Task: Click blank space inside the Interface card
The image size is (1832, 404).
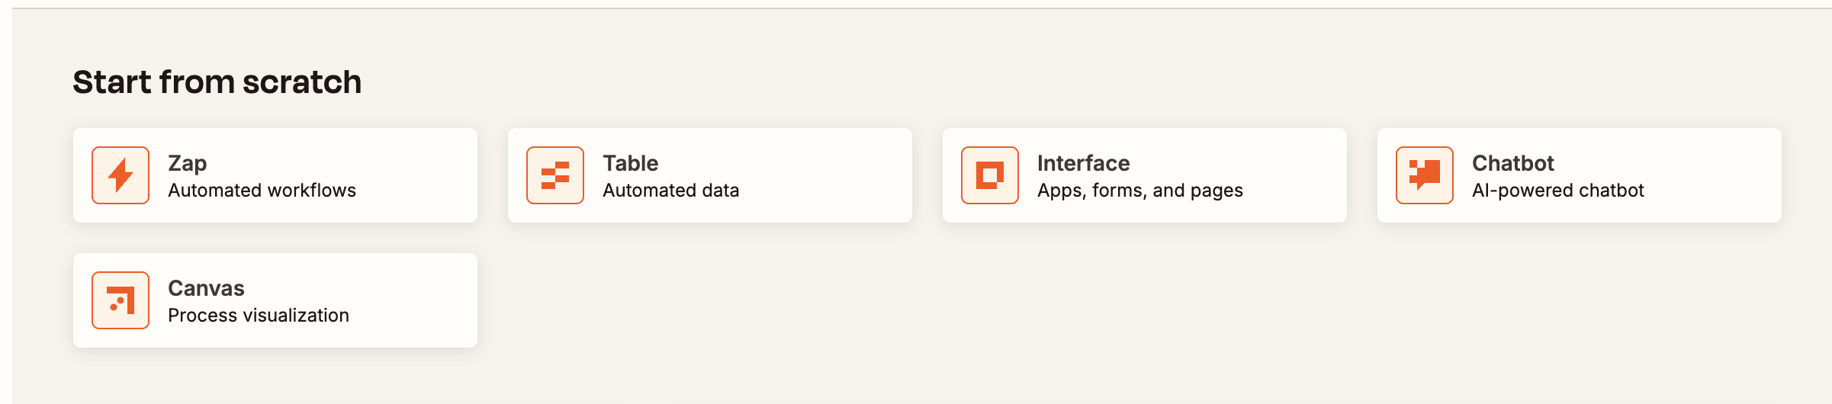Action: pyautogui.click(x=1297, y=175)
